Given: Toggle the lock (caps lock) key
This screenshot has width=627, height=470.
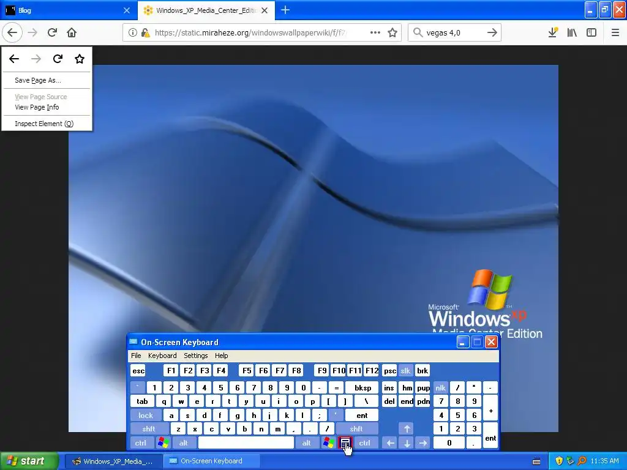Looking at the screenshot, I should click(146, 416).
